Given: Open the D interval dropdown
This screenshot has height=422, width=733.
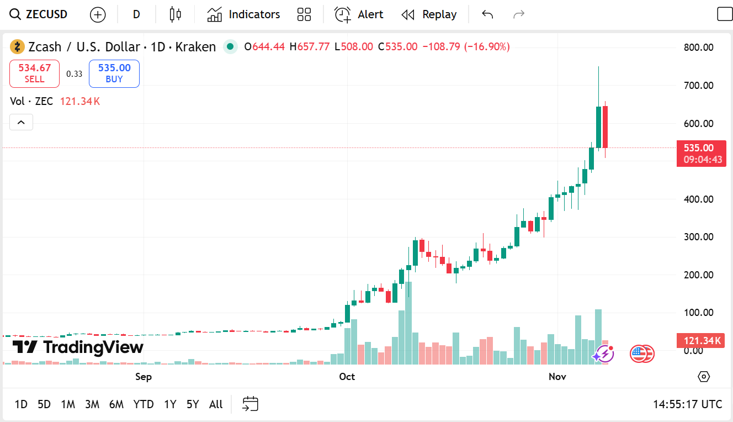Looking at the screenshot, I should point(136,14).
